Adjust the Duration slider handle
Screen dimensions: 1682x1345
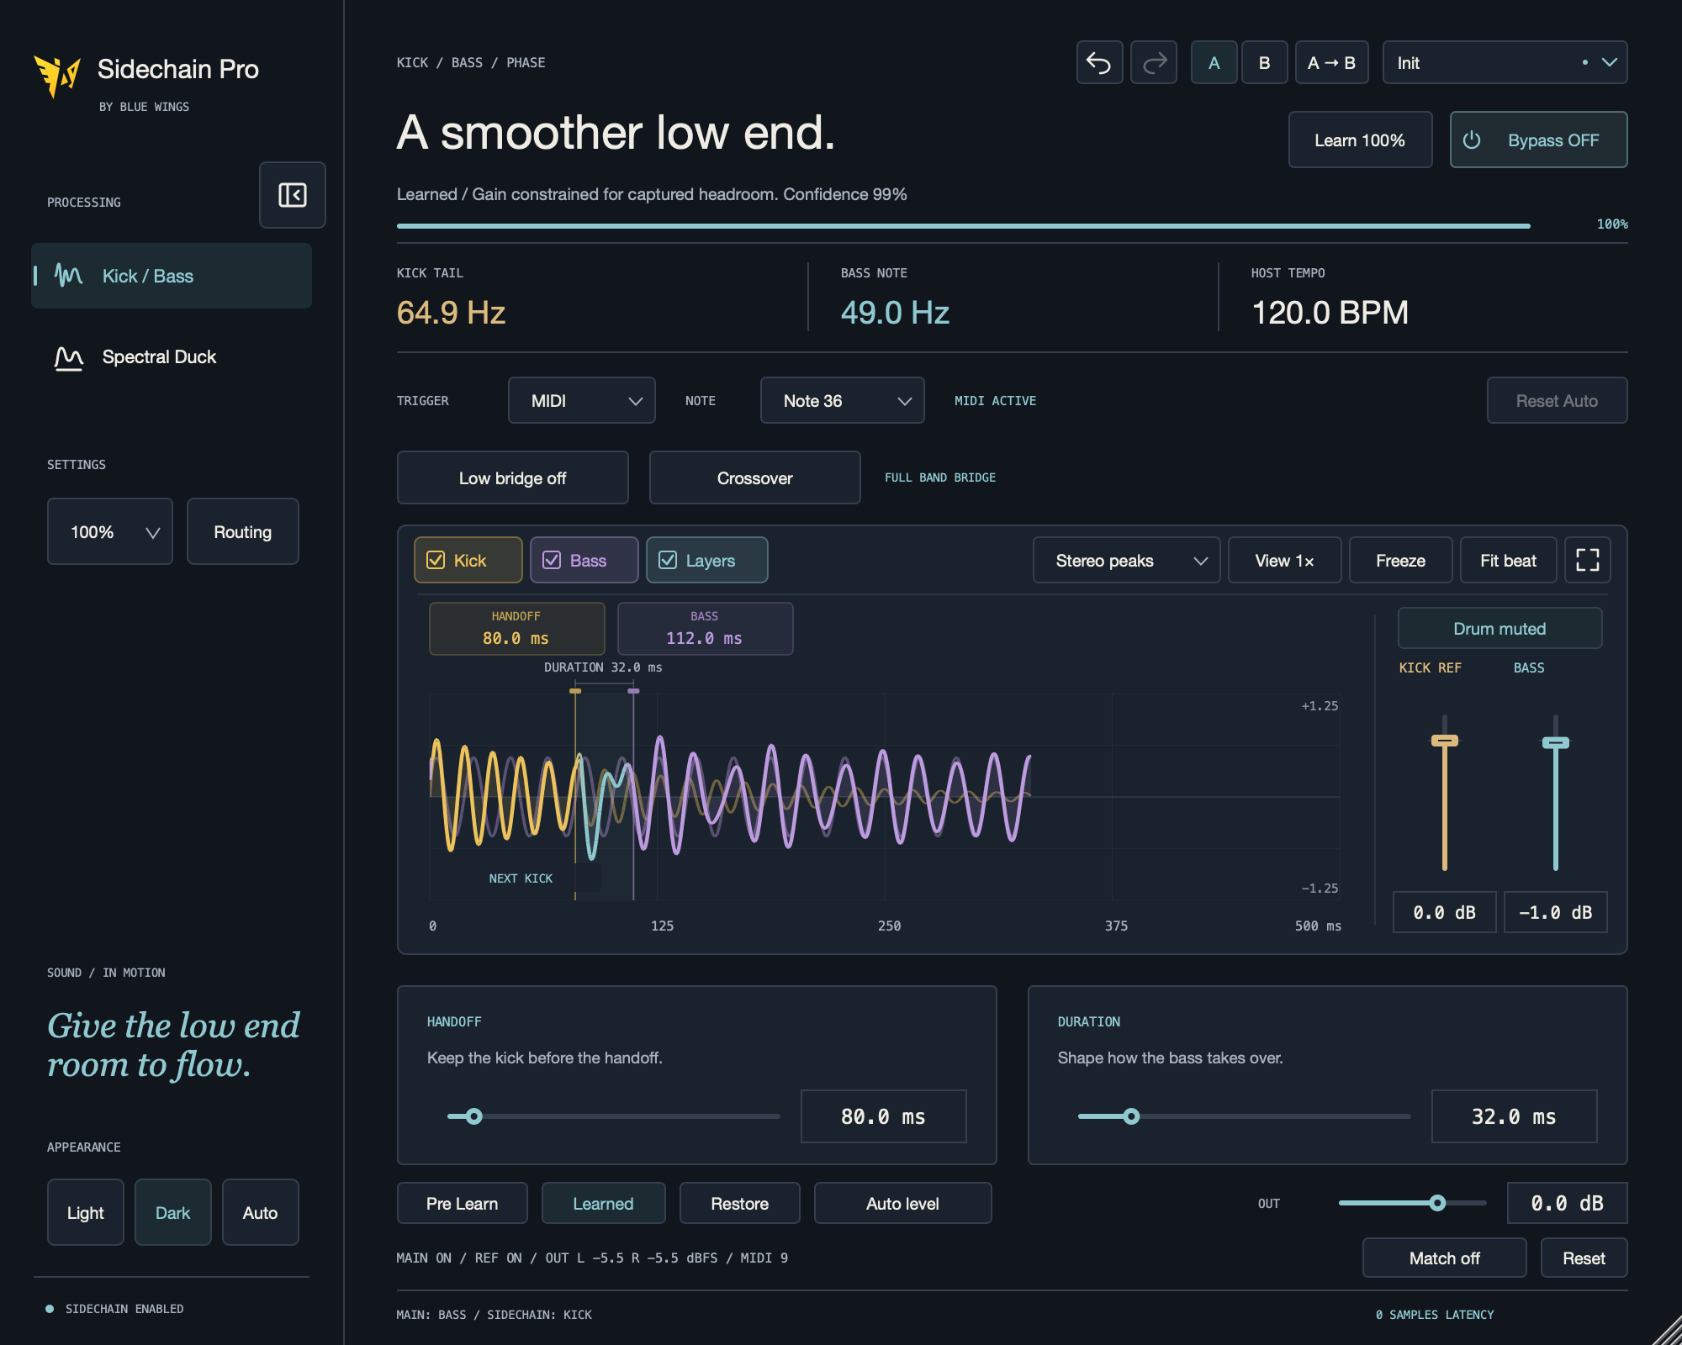coord(1132,1116)
